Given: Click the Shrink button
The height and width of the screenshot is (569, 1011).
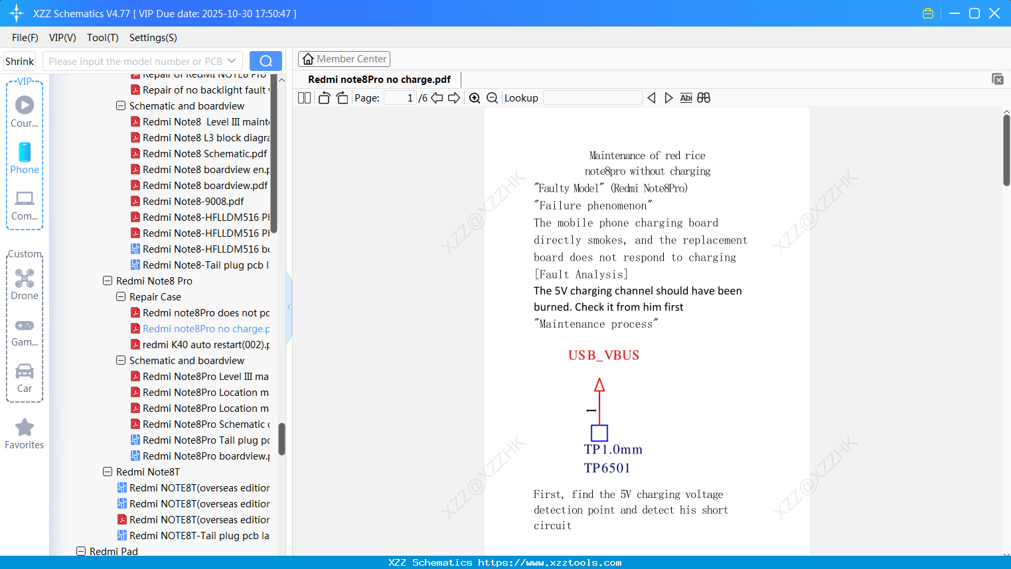Looking at the screenshot, I should tap(20, 61).
